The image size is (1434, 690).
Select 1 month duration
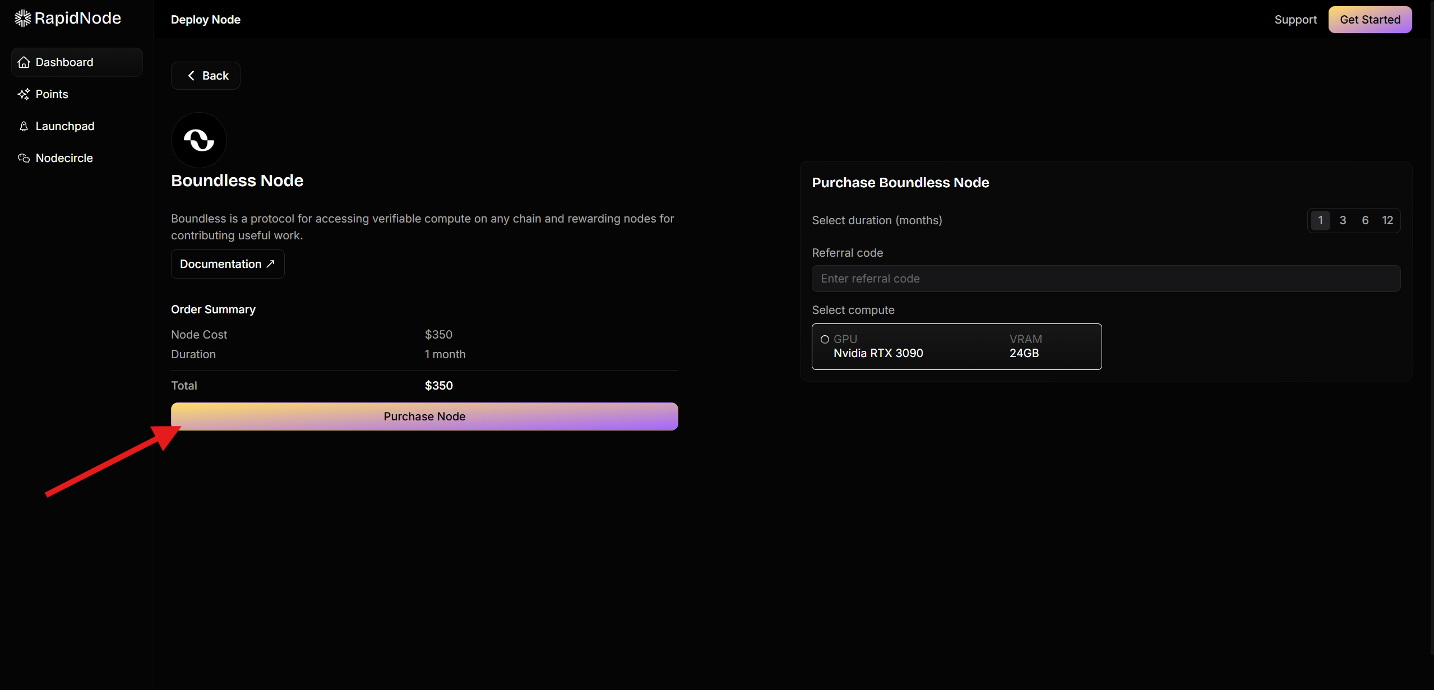click(x=1320, y=220)
